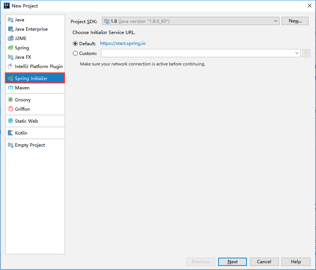Select Empty Project label
Screen dimensions: 316x270
30,145
